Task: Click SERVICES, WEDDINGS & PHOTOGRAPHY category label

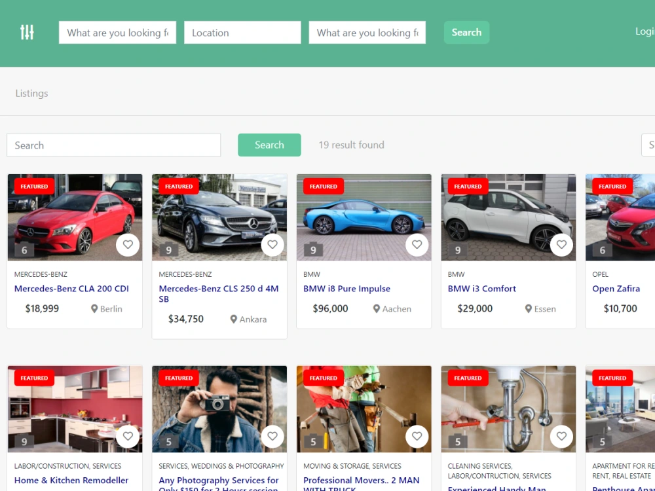Action: pyautogui.click(x=221, y=466)
